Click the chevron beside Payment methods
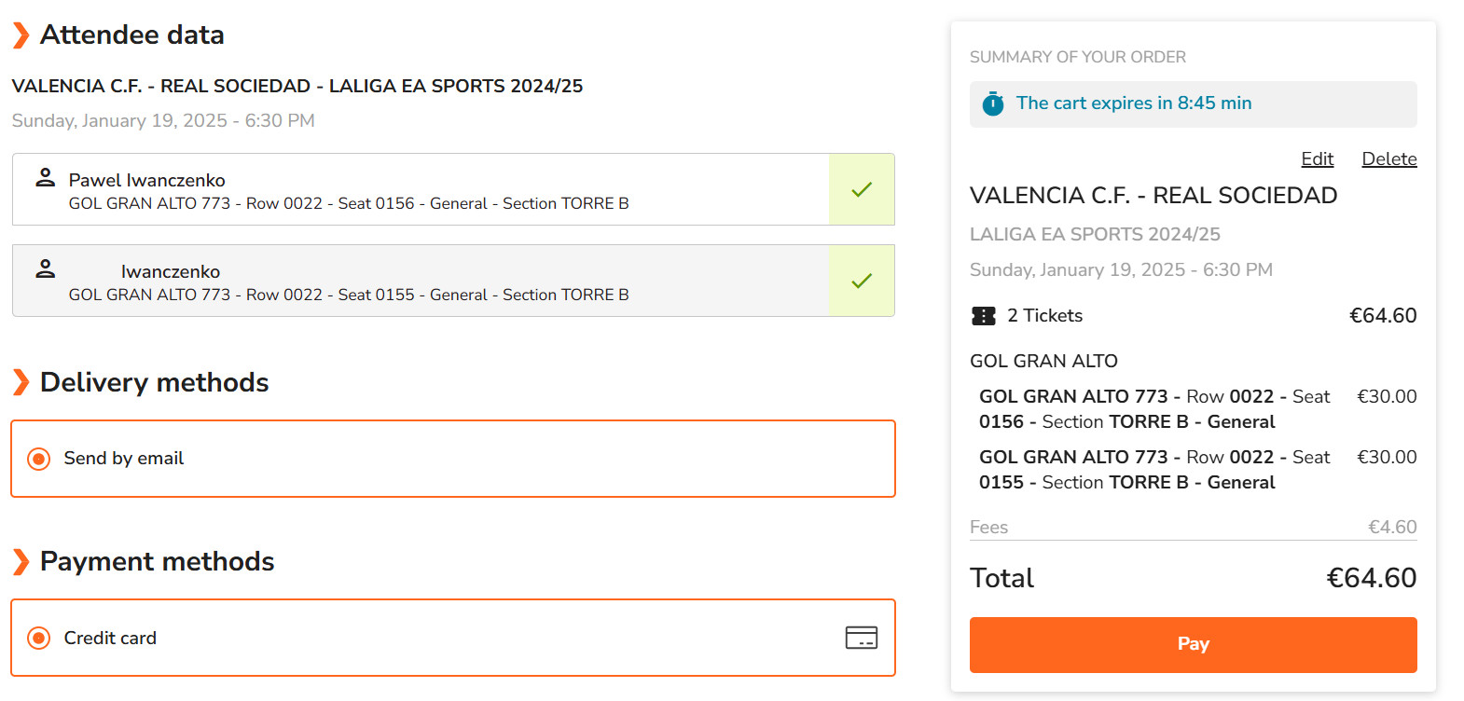This screenshot has width=1464, height=701. tap(21, 561)
